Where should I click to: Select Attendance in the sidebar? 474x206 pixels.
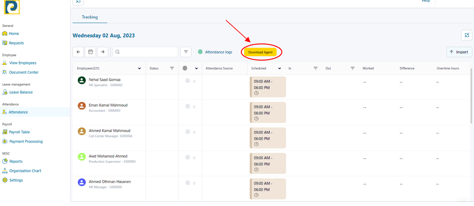point(18,112)
